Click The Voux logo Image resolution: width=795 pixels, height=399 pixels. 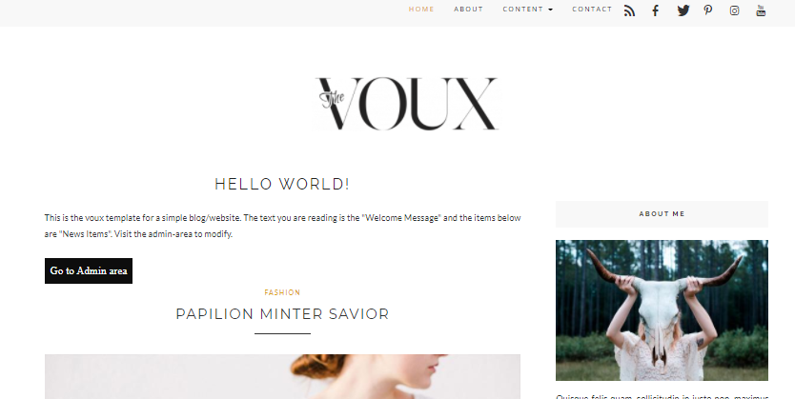click(x=408, y=104)
